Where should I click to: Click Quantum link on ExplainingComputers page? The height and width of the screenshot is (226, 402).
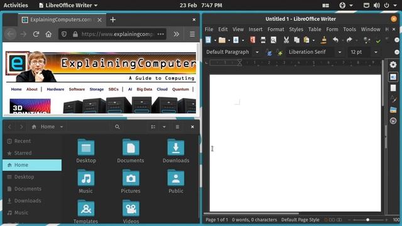180,89
